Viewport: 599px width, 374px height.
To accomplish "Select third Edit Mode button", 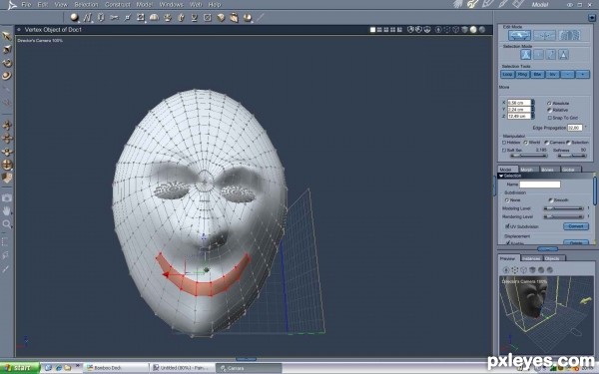I will coord(569,36).
